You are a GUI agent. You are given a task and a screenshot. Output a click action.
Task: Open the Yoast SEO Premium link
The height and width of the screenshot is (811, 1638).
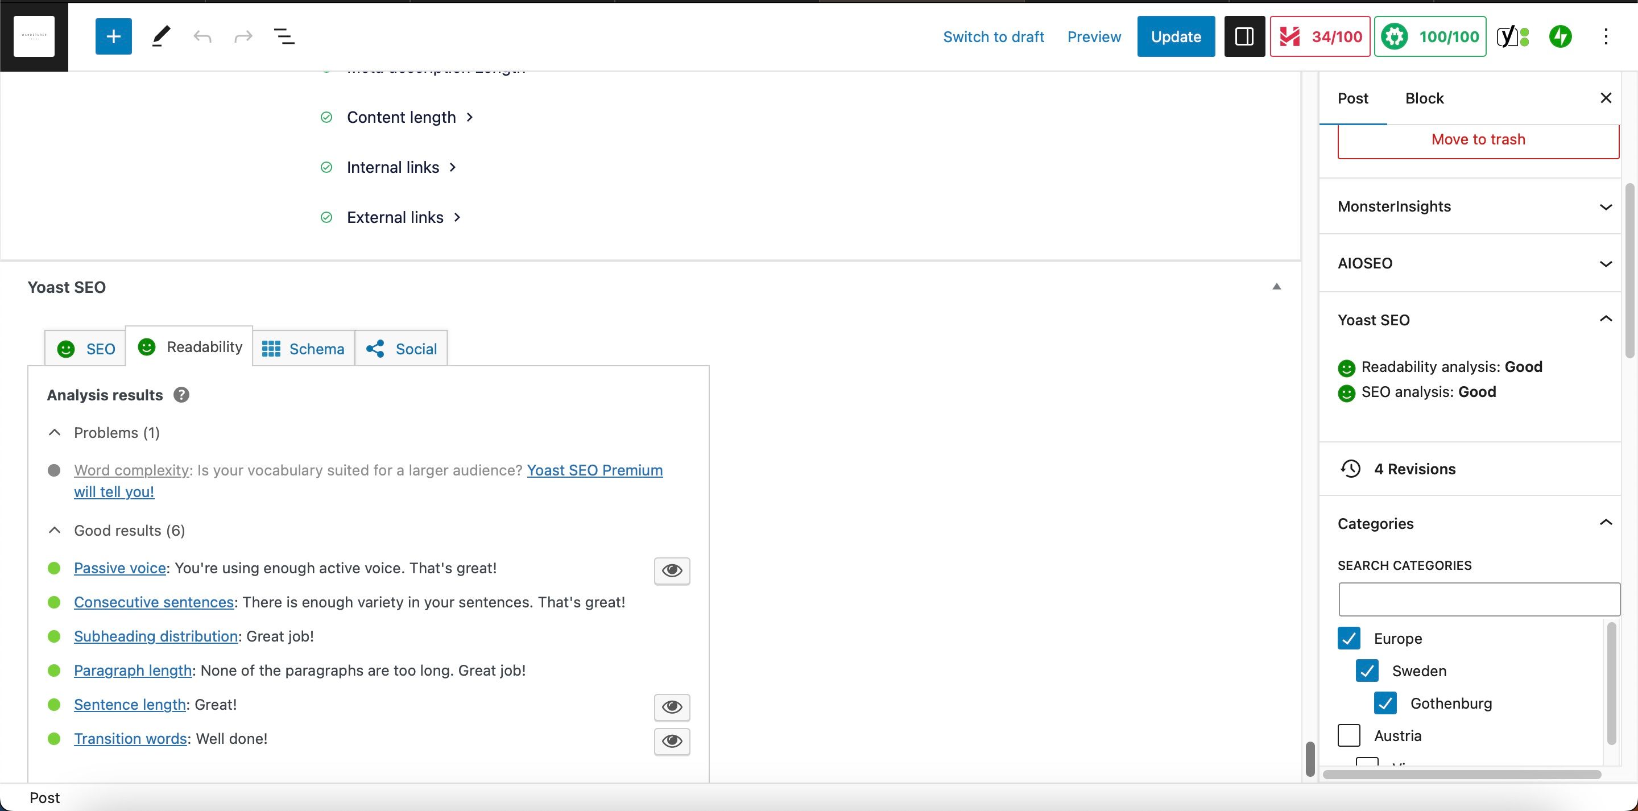pos(594,470)
